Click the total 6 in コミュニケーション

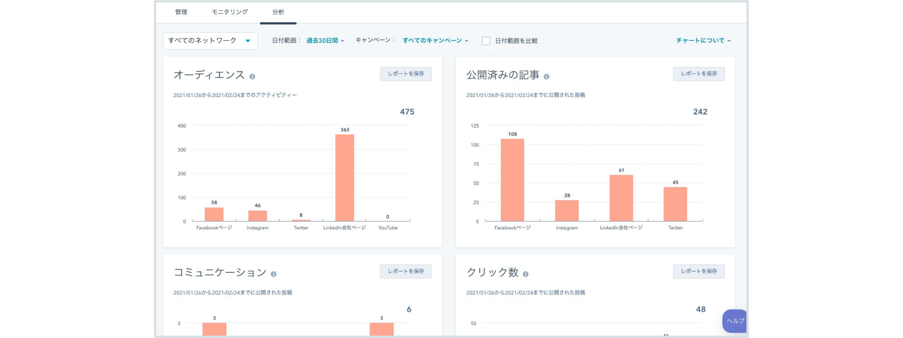[409, 309]
